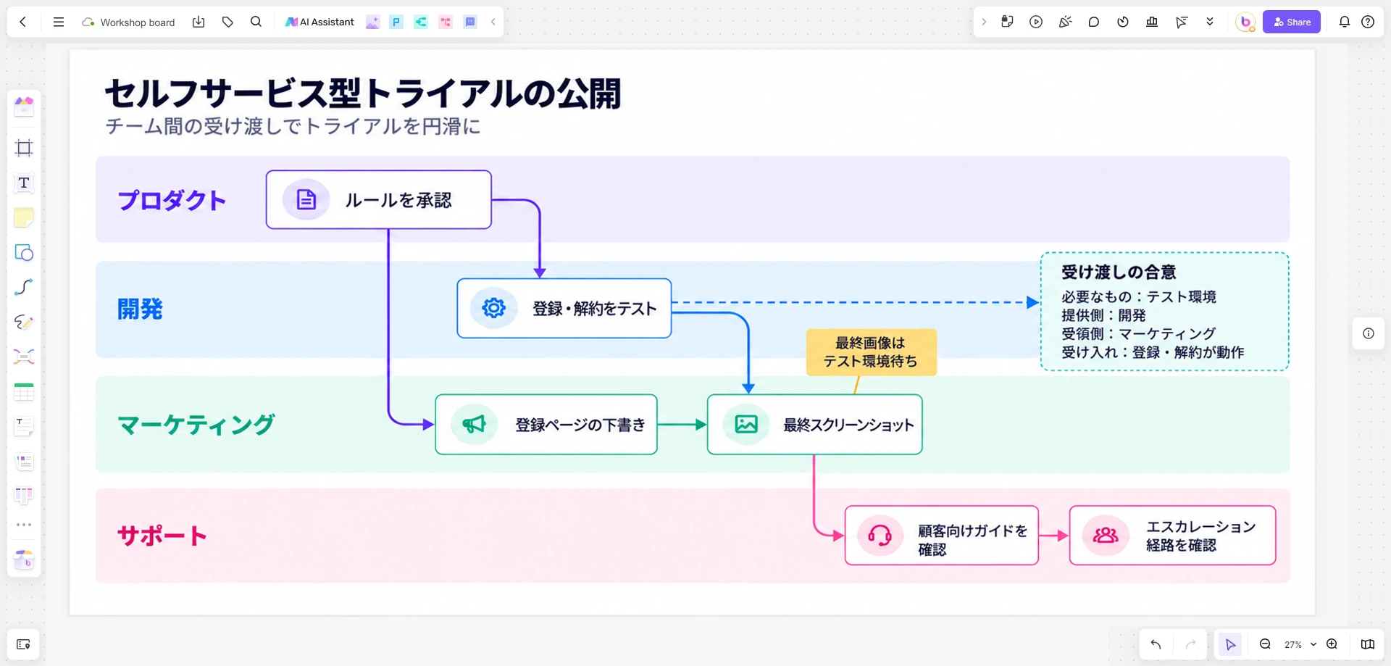Open the templates tool in sidebar
1391x666 pixels.
[24, 107]
